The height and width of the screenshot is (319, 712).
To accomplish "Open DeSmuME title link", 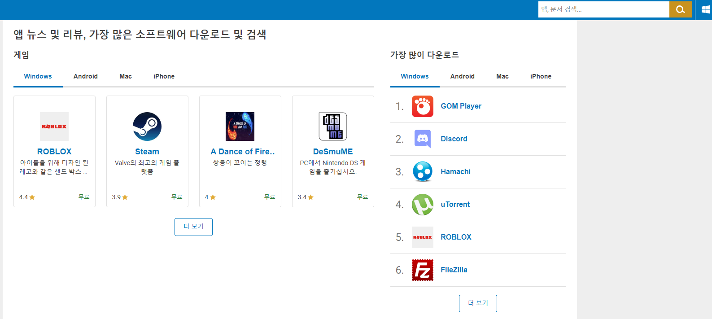I will (x=333, y=152).
